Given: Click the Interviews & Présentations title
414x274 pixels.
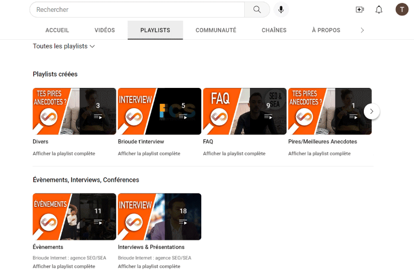Looking at the screenshot, I should pos(151,247).
